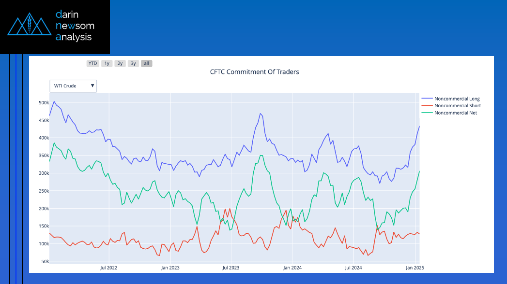
Task: Open the WTI Crude commodity dropdown
Action: click(73, 86)
